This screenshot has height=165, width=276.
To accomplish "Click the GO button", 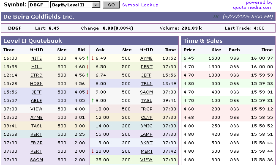I will [111, 5].
